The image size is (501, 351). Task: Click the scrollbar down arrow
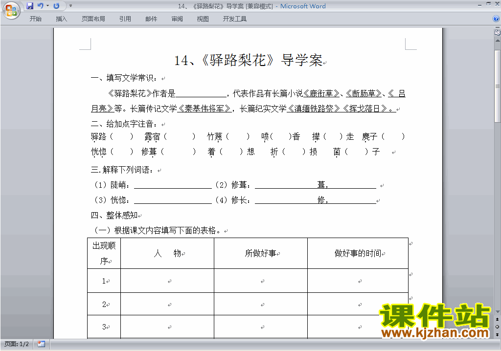498,312
